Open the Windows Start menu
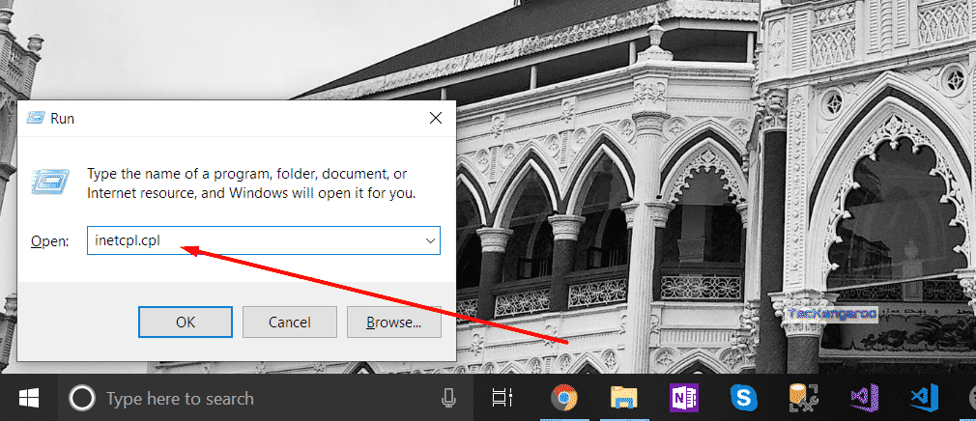976x421 pixels. [28, 398]
